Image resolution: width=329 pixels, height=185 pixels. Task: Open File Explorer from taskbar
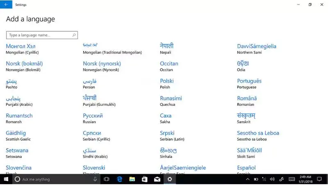click(132, 179)
